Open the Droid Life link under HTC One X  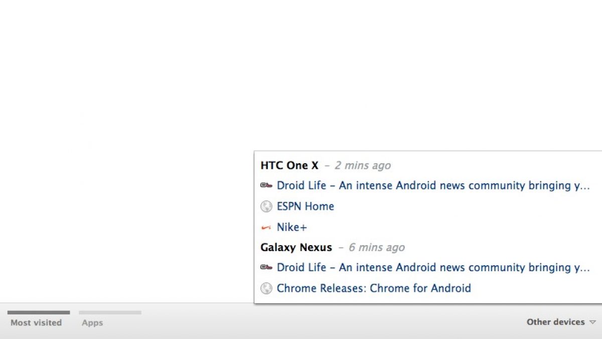(x=433, y=186)
